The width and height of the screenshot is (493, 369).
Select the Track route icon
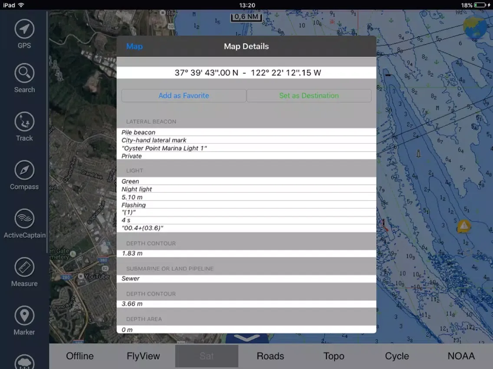pyautogui.click(x=24, y=122)
